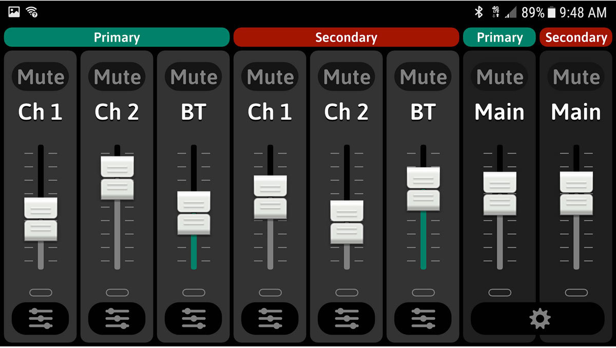Select the wide red Secondary channels header
Viewport: 616px width, 348px height.
(346, 37)
